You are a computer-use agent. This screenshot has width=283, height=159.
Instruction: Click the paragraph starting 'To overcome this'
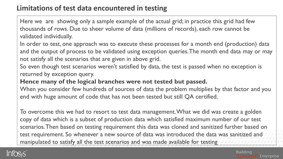tap(143, 127)
